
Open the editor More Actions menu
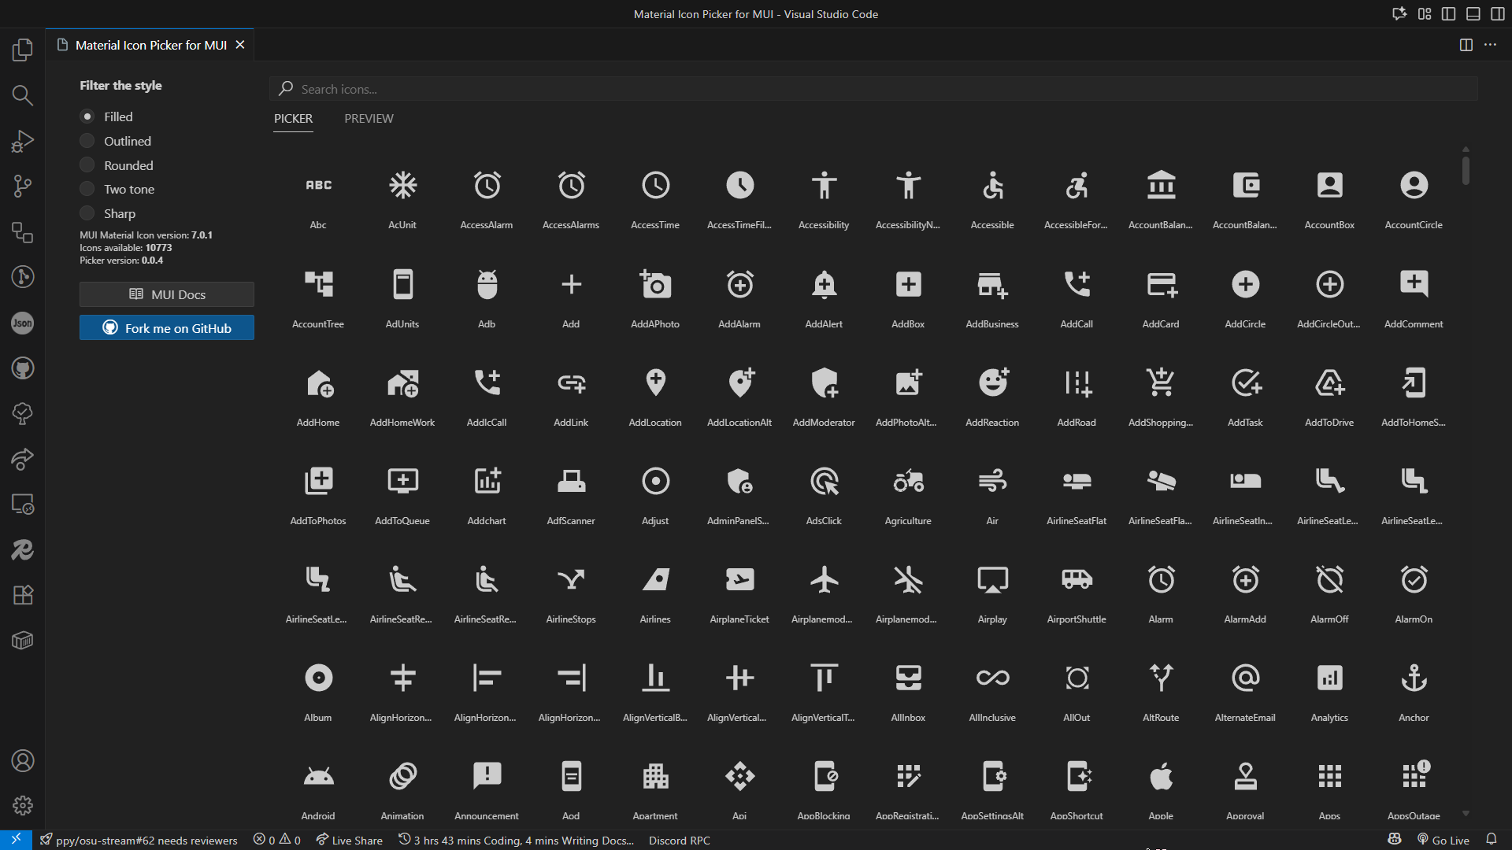[x=1490, y=45]
